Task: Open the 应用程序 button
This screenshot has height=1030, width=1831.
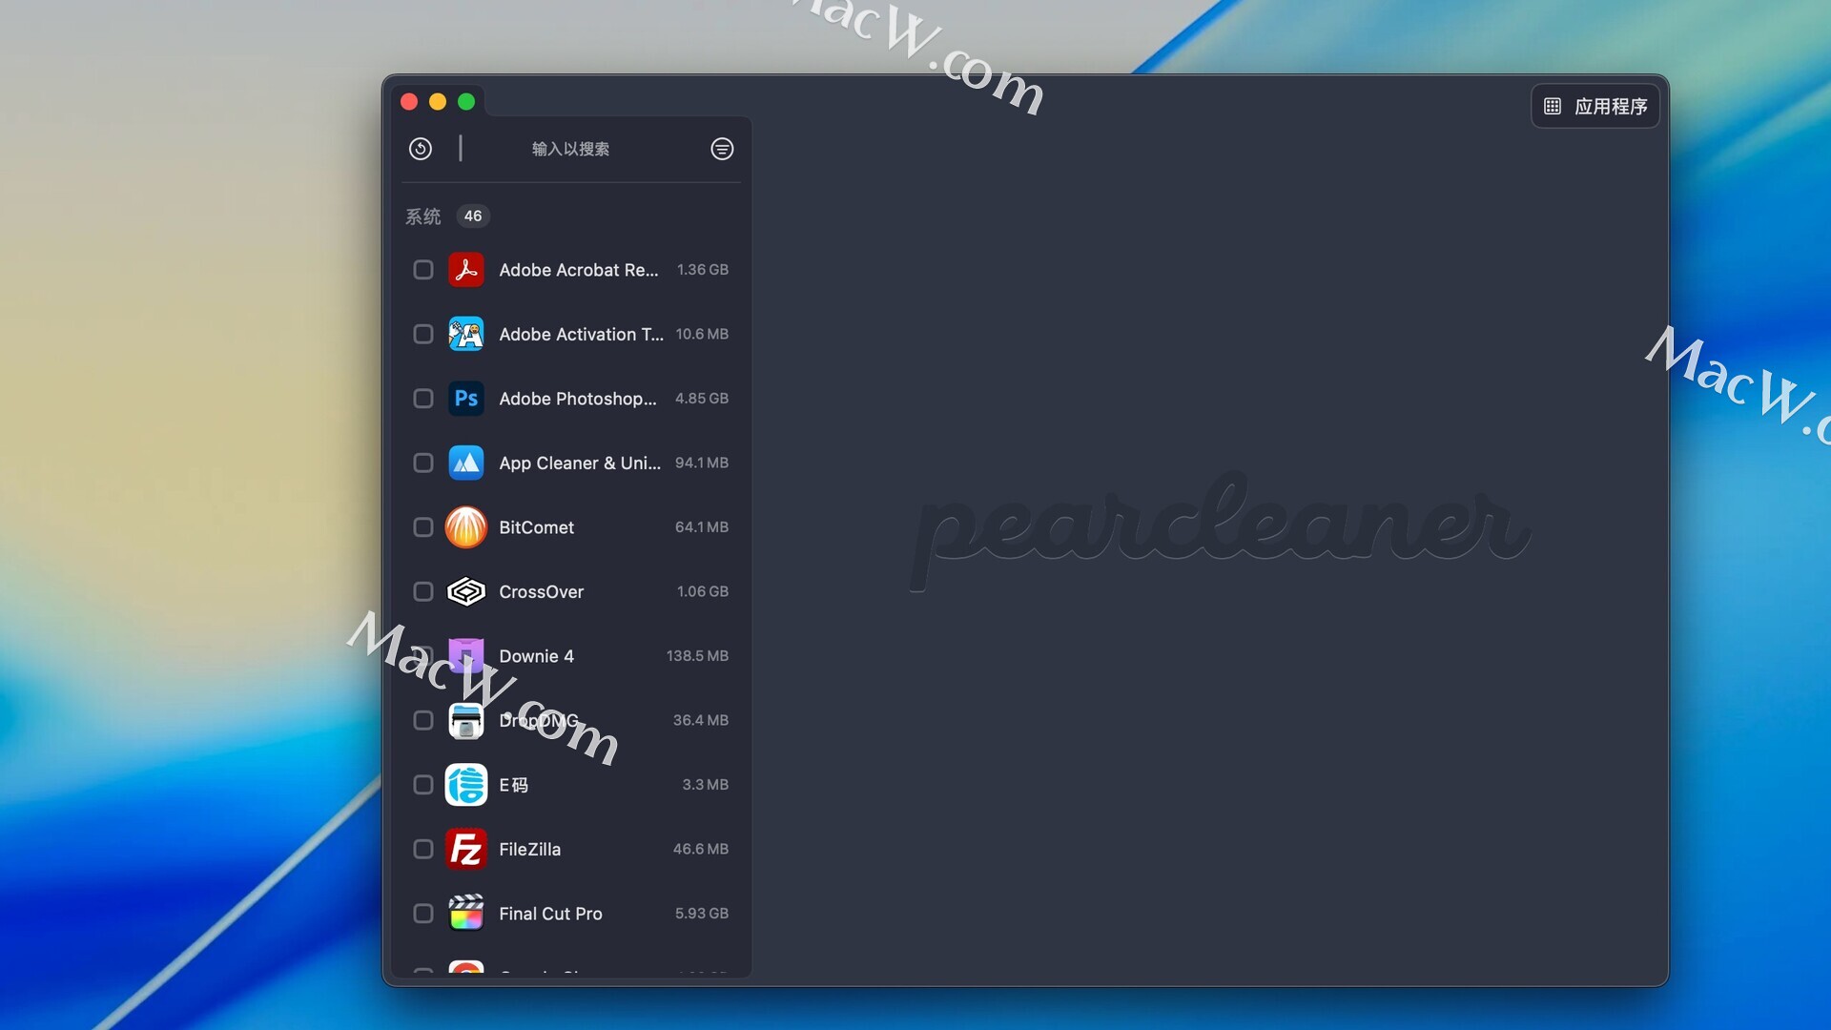Action: (x=1595, y=106)
